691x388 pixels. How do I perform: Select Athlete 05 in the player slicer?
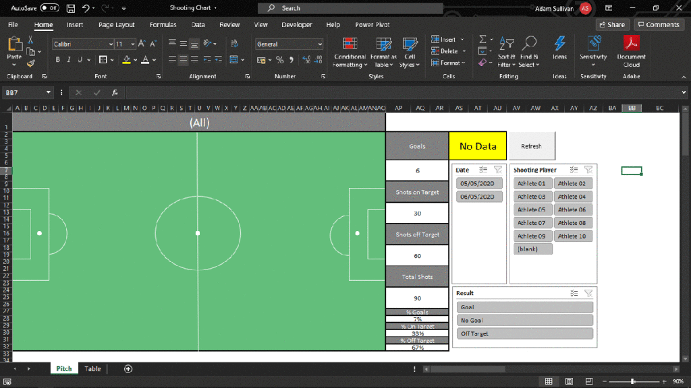pyautogui.click(x=531, y=210)
